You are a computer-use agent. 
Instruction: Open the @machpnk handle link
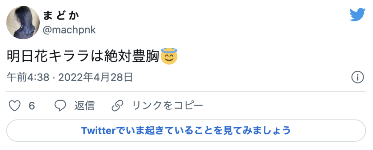[69, 30]
